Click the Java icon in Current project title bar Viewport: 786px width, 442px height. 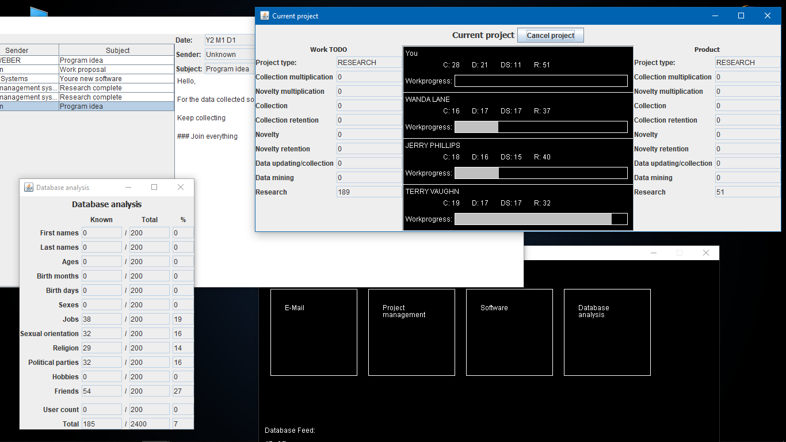[x=265, y=16]
